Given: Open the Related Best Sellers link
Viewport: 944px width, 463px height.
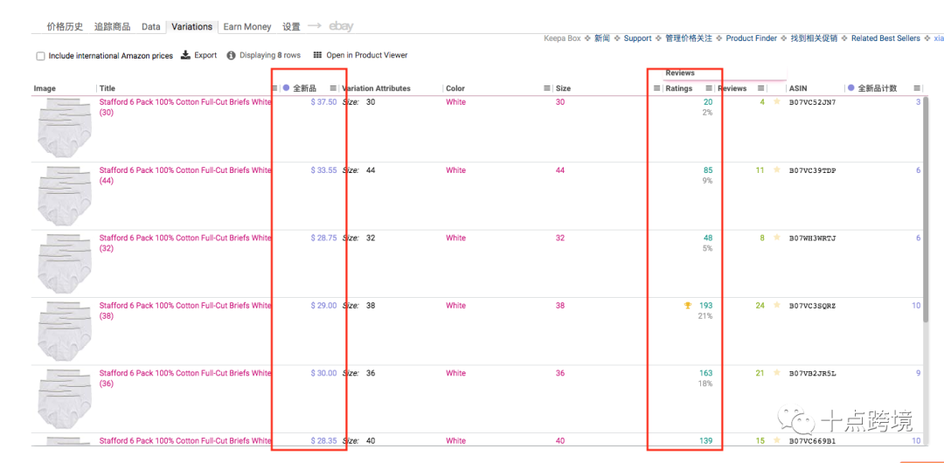Looking at the screenshot, I should 885,38.
